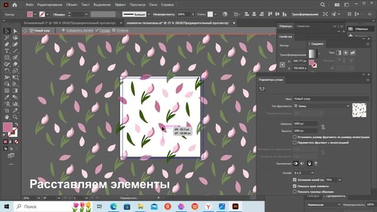Select the Direct Selection tool
This screenshot has width=377, height=212.
click(x=15, y=31)
